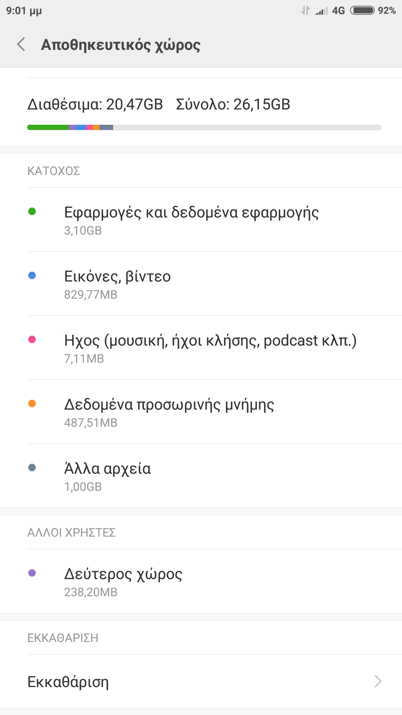This screenshot has width=402, height=715.
Task: Open Ήχος (μουσική, ήχοι κλήσης) entry
Action: point(210,348)
